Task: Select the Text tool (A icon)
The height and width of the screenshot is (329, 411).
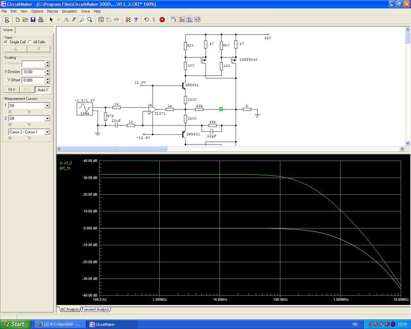Action: point(66,20)
